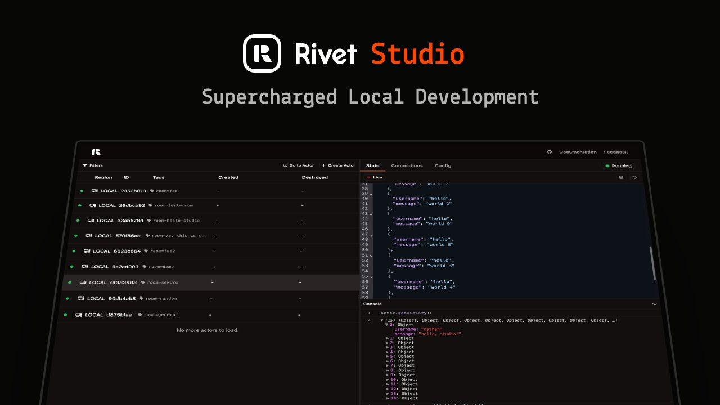Click the tag icon beside room=random
Image resolution: width=720 pixels, height=405 pixels.
(141, 299)
